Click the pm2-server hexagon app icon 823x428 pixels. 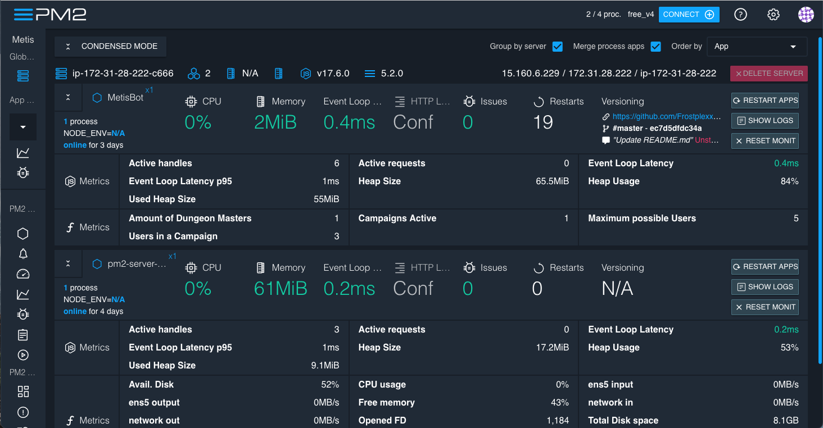click(x=97, y=264)
